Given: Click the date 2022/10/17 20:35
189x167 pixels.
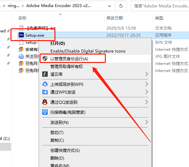Looking at the screenshot, I should click(123, 35).
